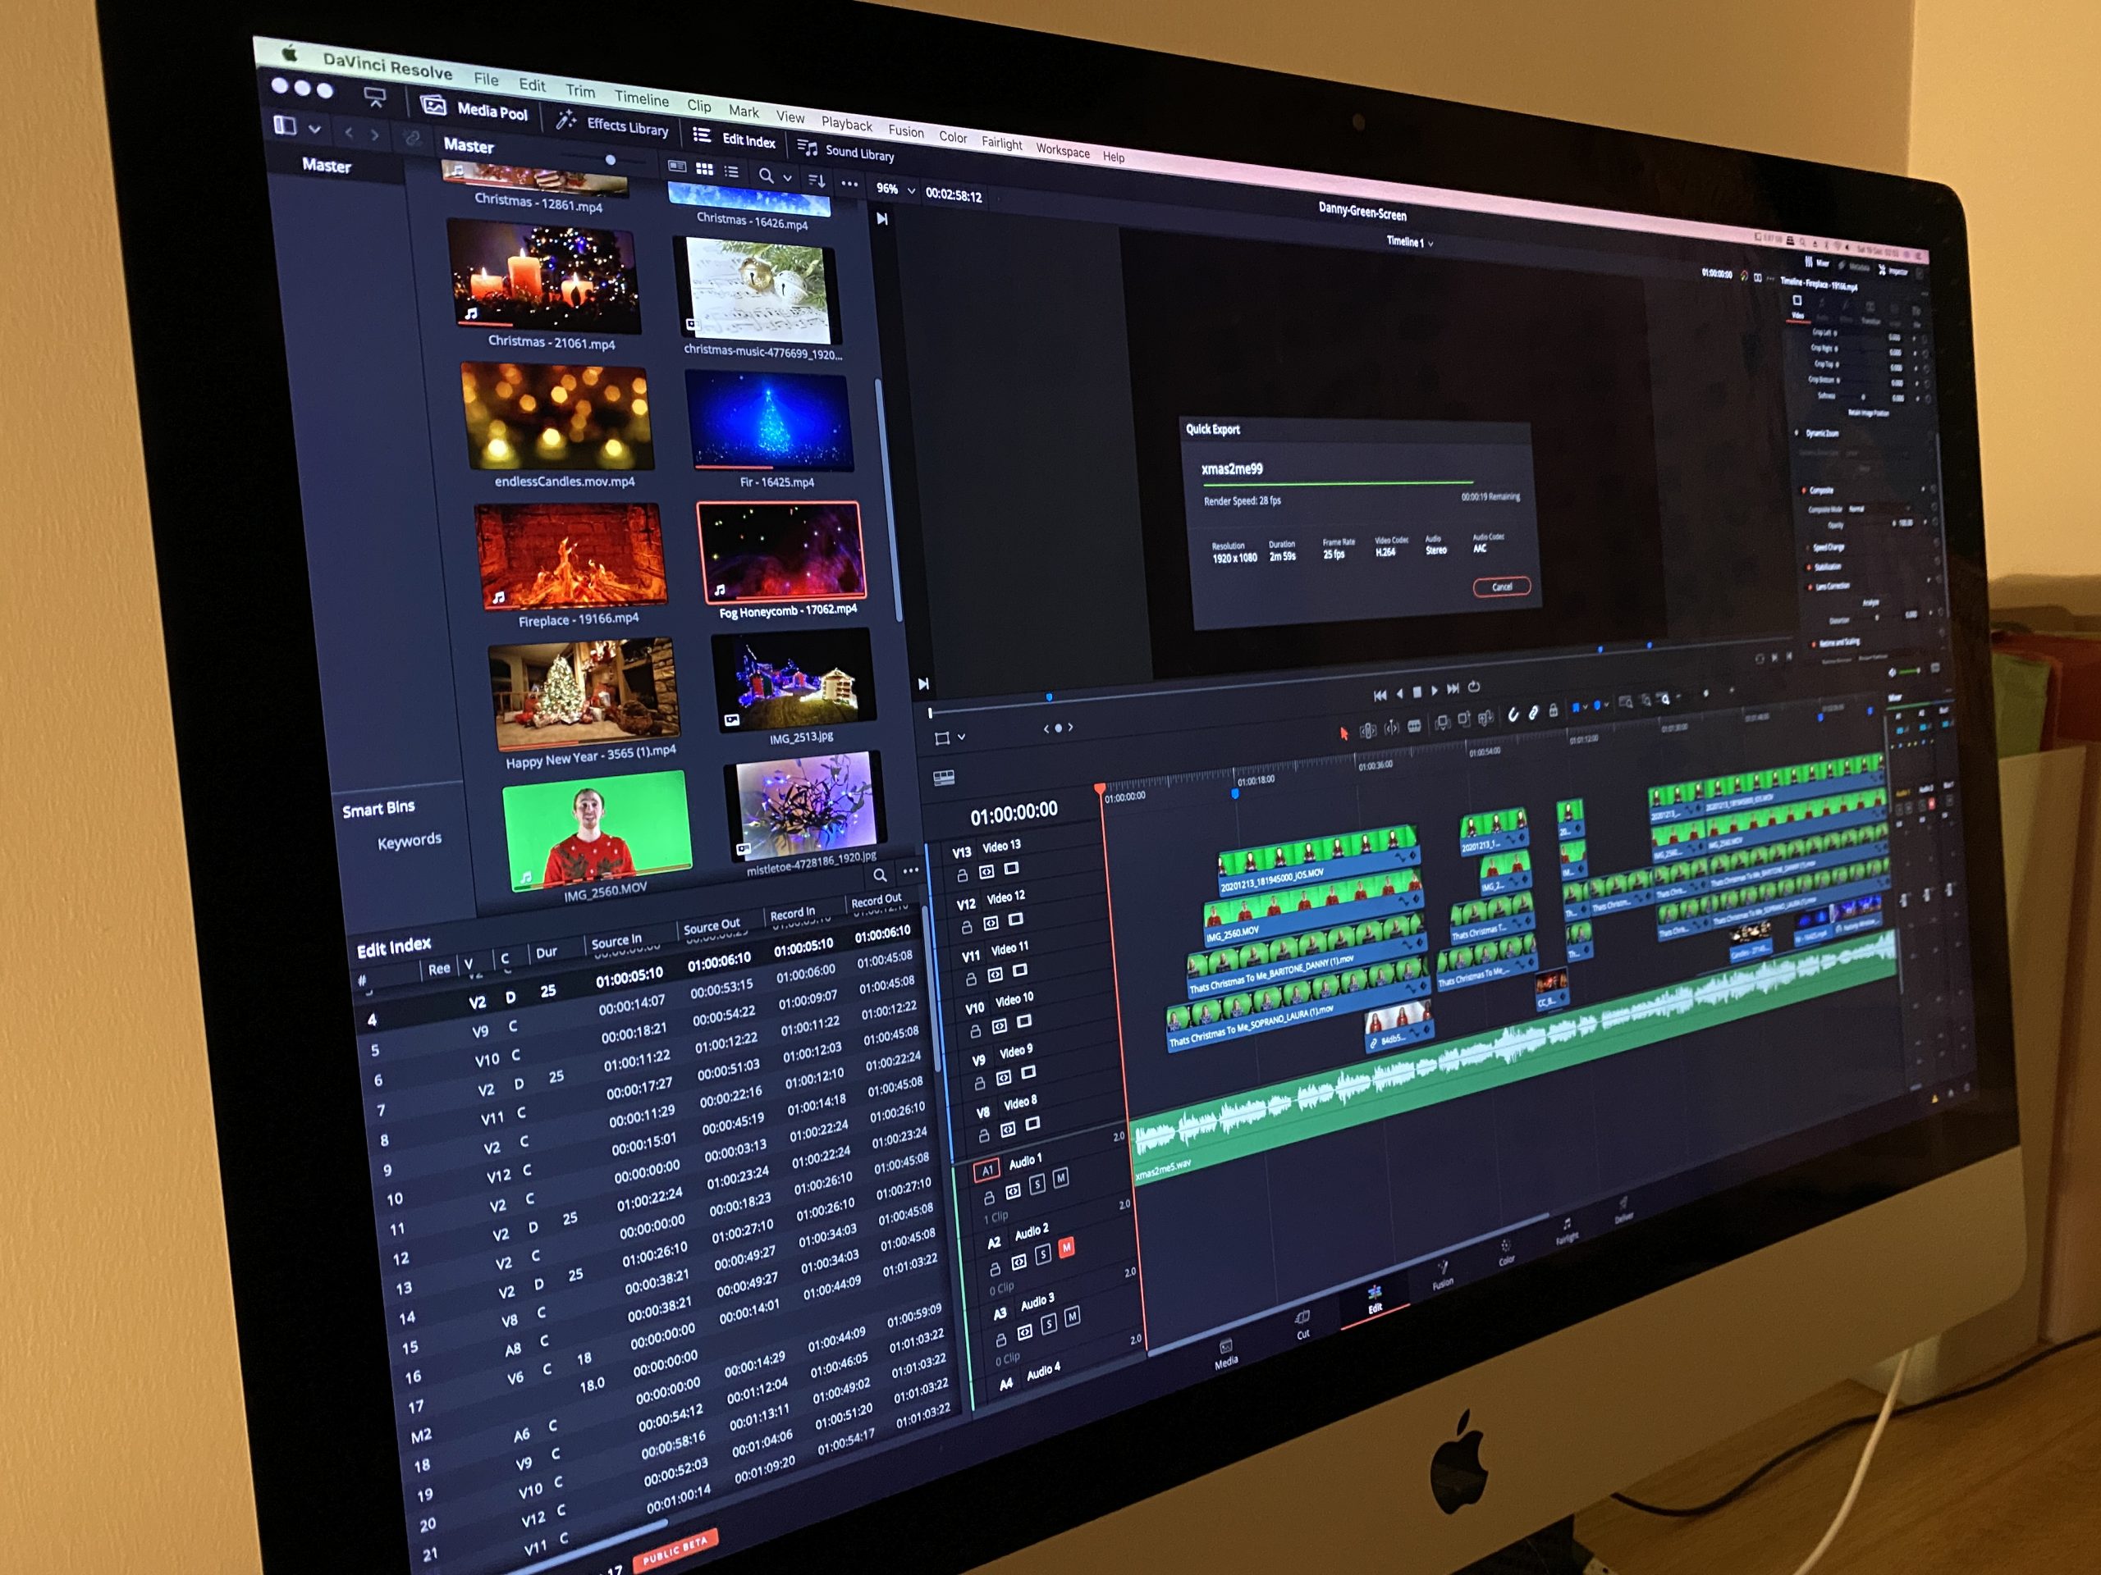Open the File menu

click(487, 79)
